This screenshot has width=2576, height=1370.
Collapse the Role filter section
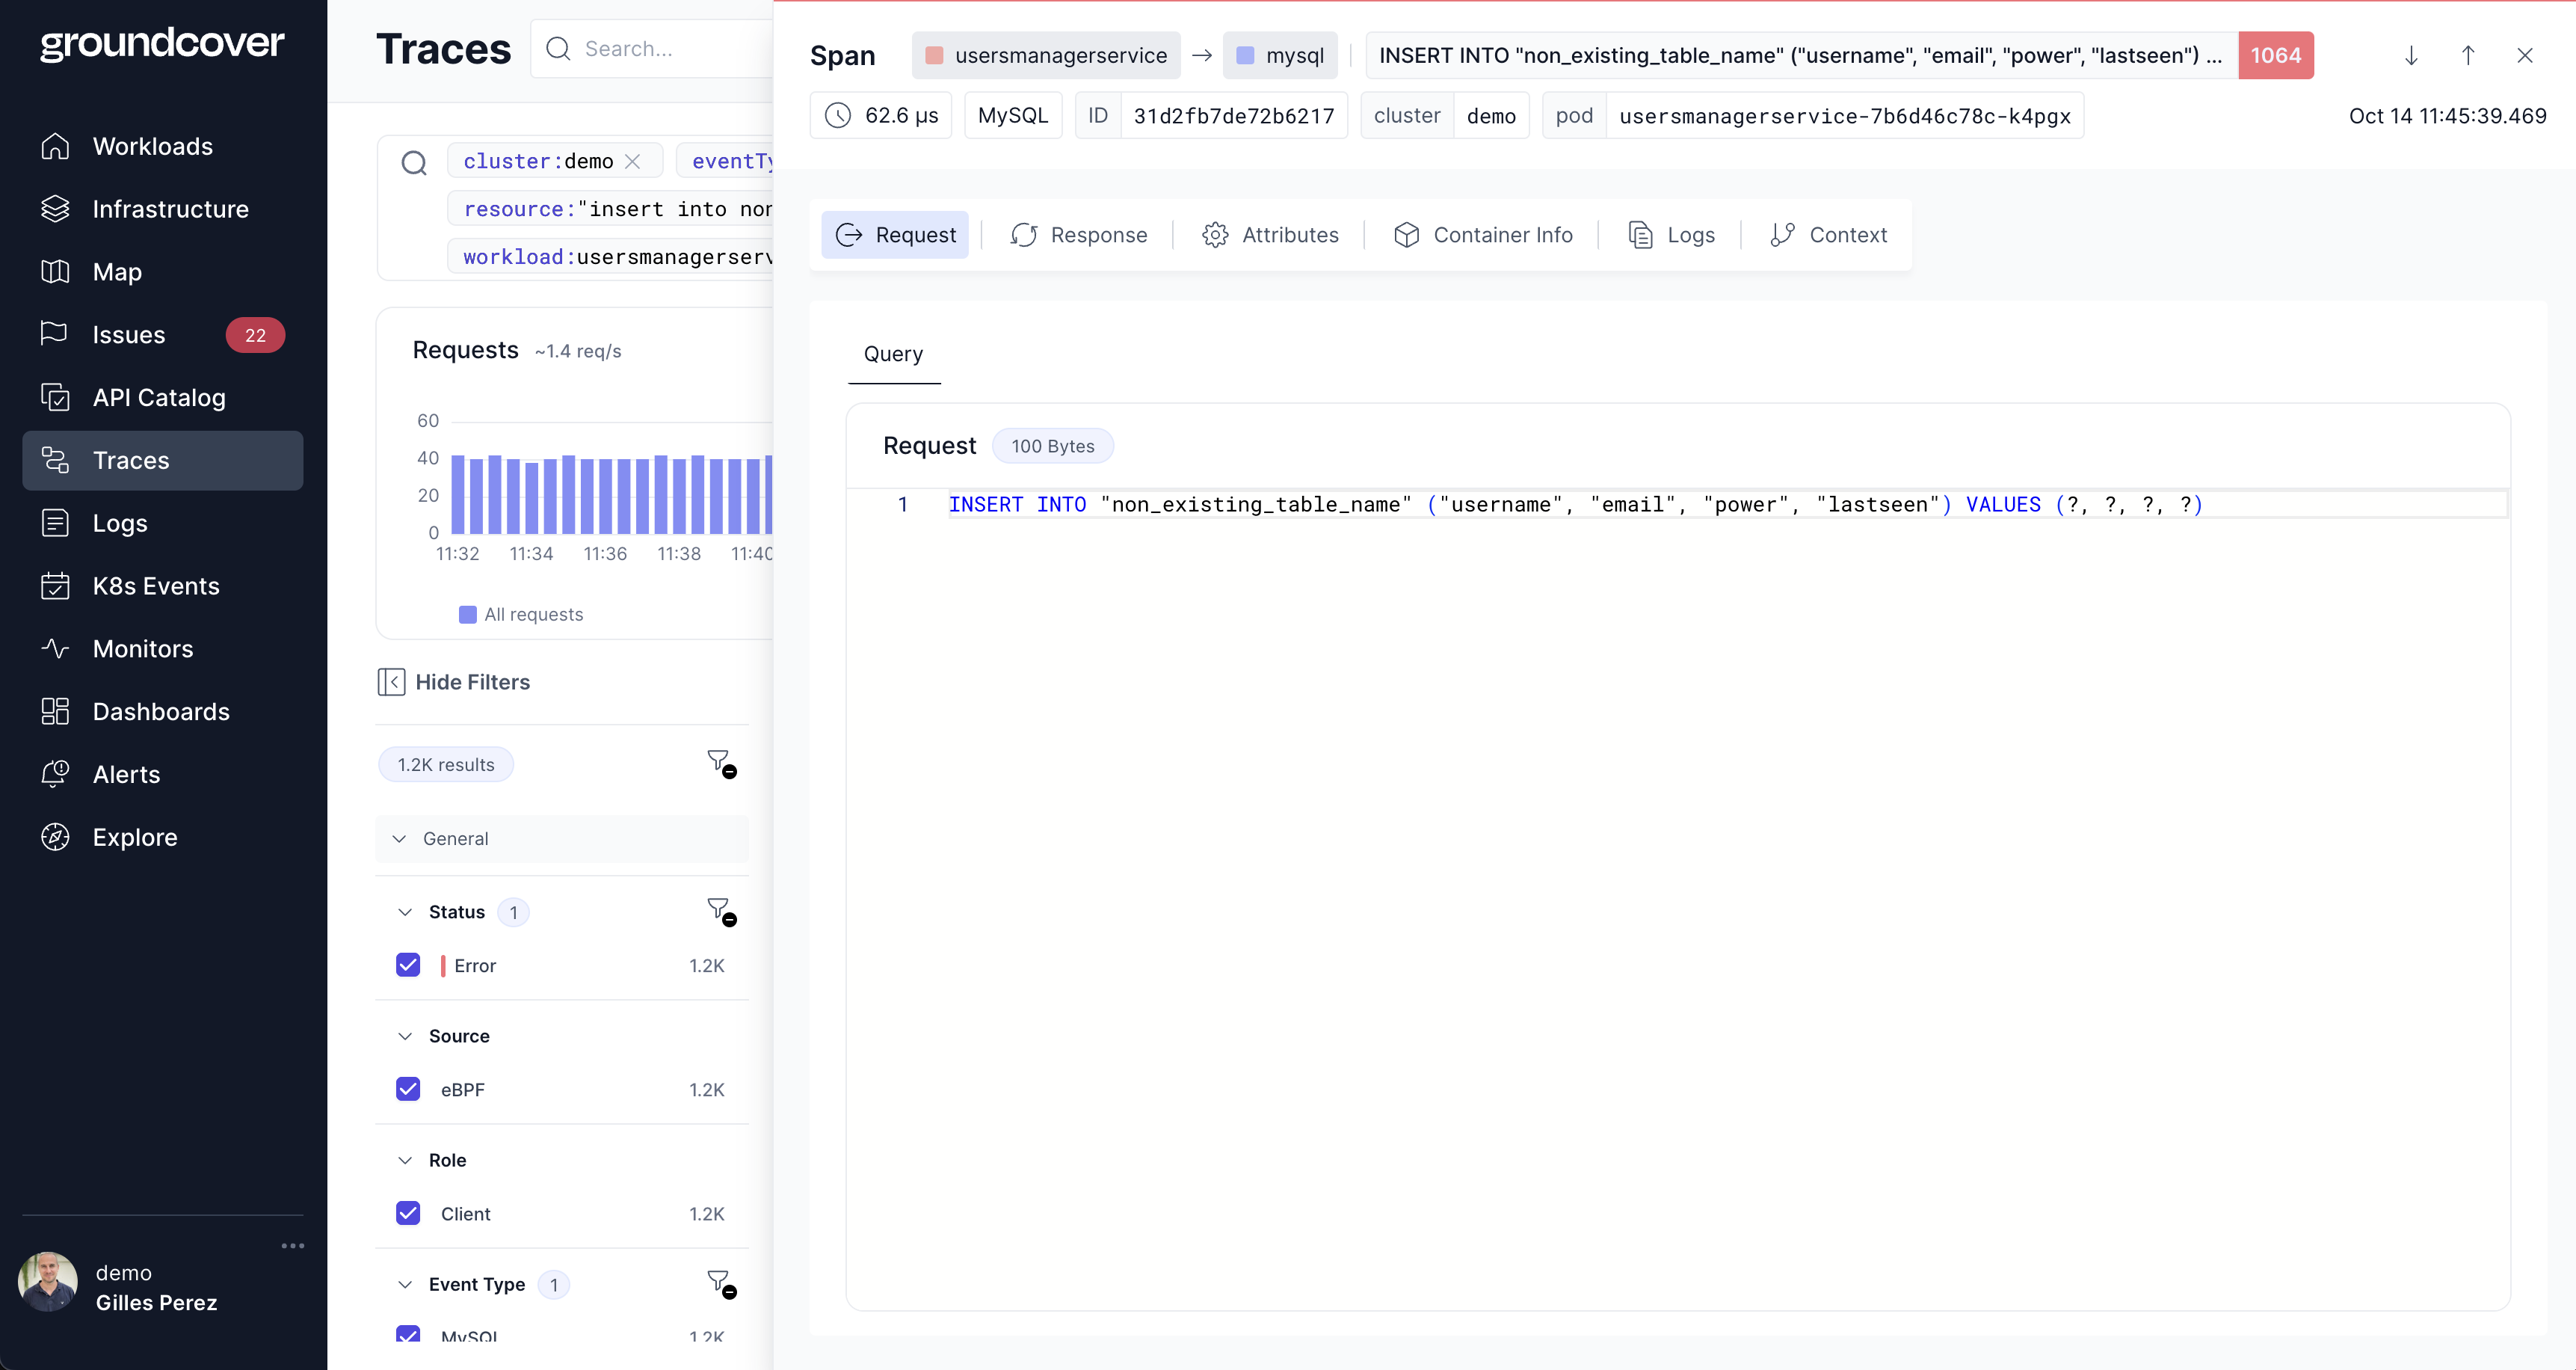(x=405, y=1160)
